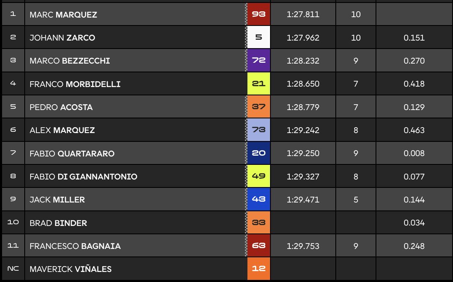This screenshot has height=282, width=453.
Task: Open Johann Zarco's rider name
Action: click(62, 38)
